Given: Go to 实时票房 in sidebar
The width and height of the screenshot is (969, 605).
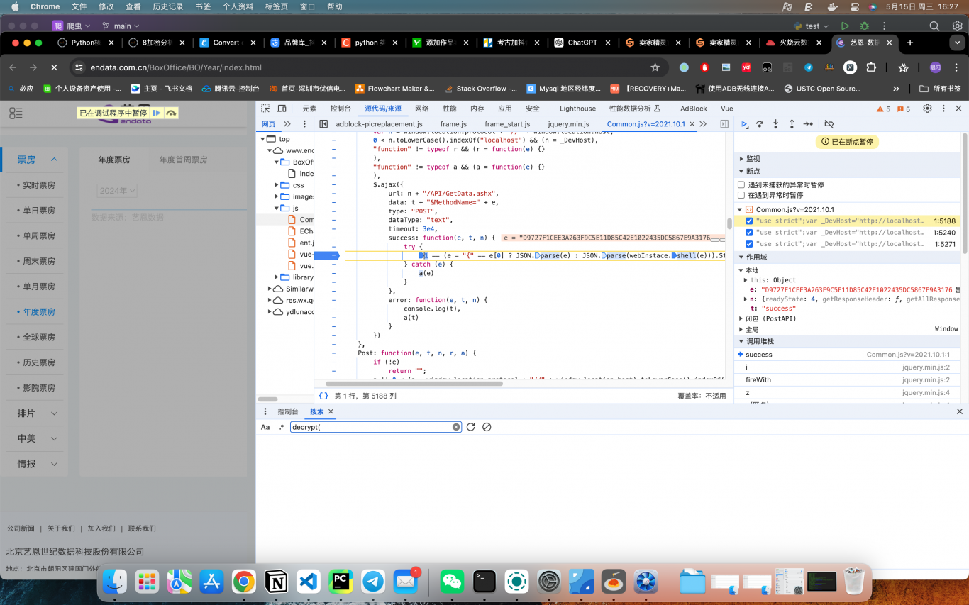Looking at the screenshot, I should click(38, 185).
